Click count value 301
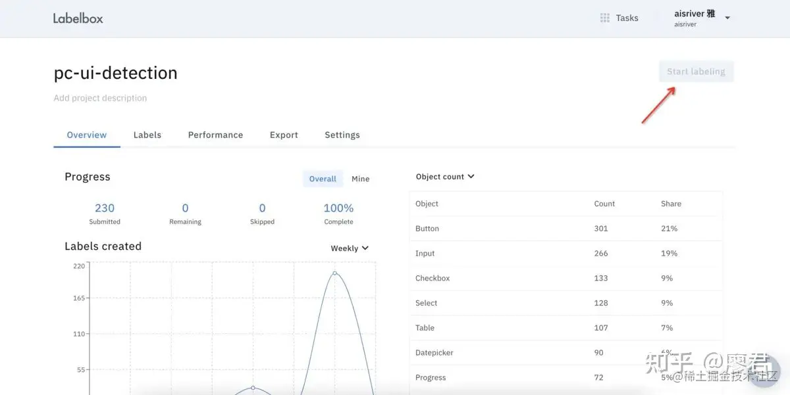790x395 pixels. click(601, 229)
